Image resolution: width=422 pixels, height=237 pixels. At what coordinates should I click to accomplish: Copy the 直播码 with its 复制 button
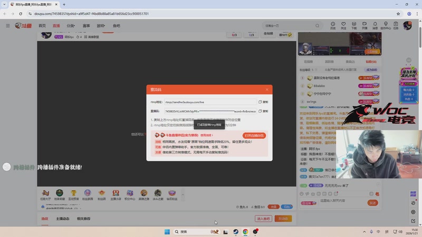click(263, 111)
